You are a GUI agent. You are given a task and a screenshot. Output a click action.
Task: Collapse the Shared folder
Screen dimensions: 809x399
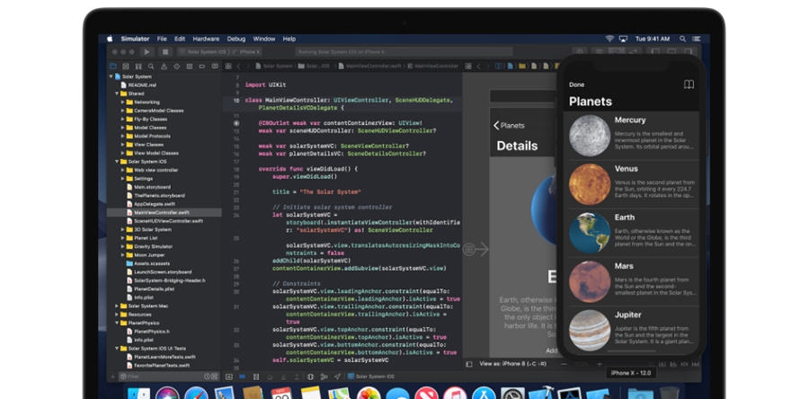117,93
